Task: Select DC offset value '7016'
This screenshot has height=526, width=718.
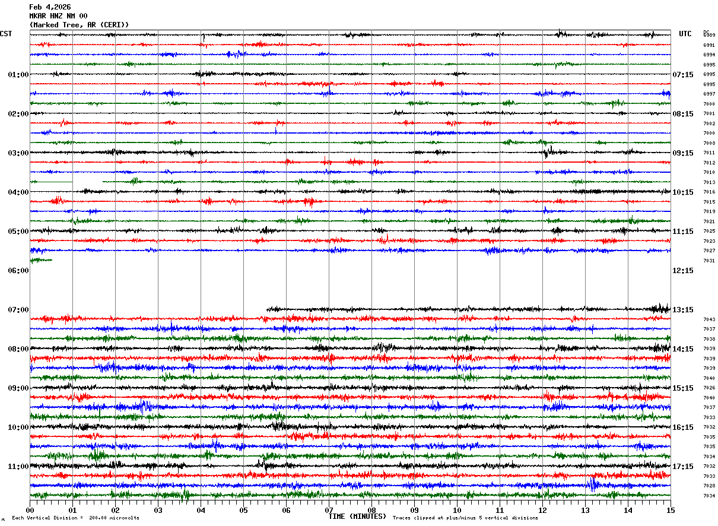Action: (x=709, y=192)
